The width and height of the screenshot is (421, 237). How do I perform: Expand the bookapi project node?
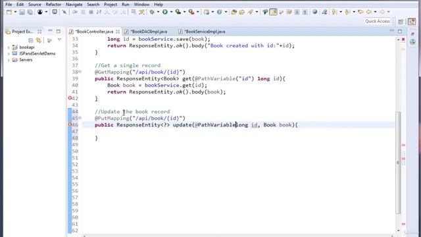click(x=9, y=47)
